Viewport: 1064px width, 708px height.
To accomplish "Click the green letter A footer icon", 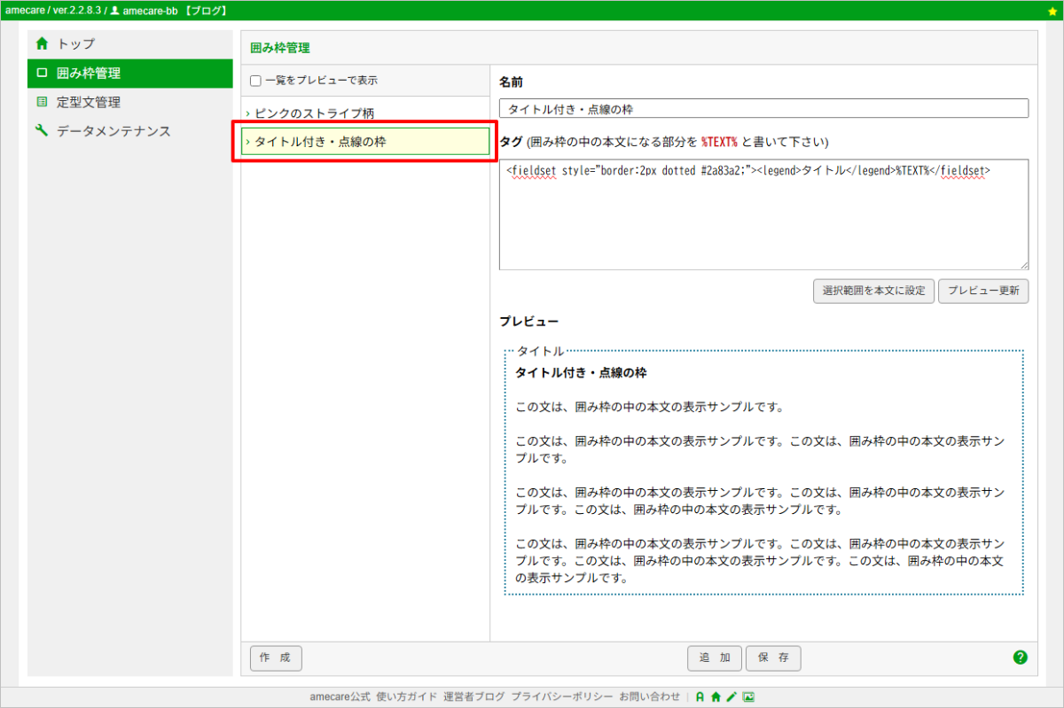I will pyautogui.click(x=700, y=697).
